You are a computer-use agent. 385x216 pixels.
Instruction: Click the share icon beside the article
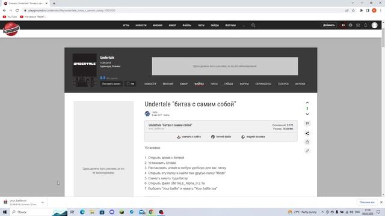pos(307,133)
